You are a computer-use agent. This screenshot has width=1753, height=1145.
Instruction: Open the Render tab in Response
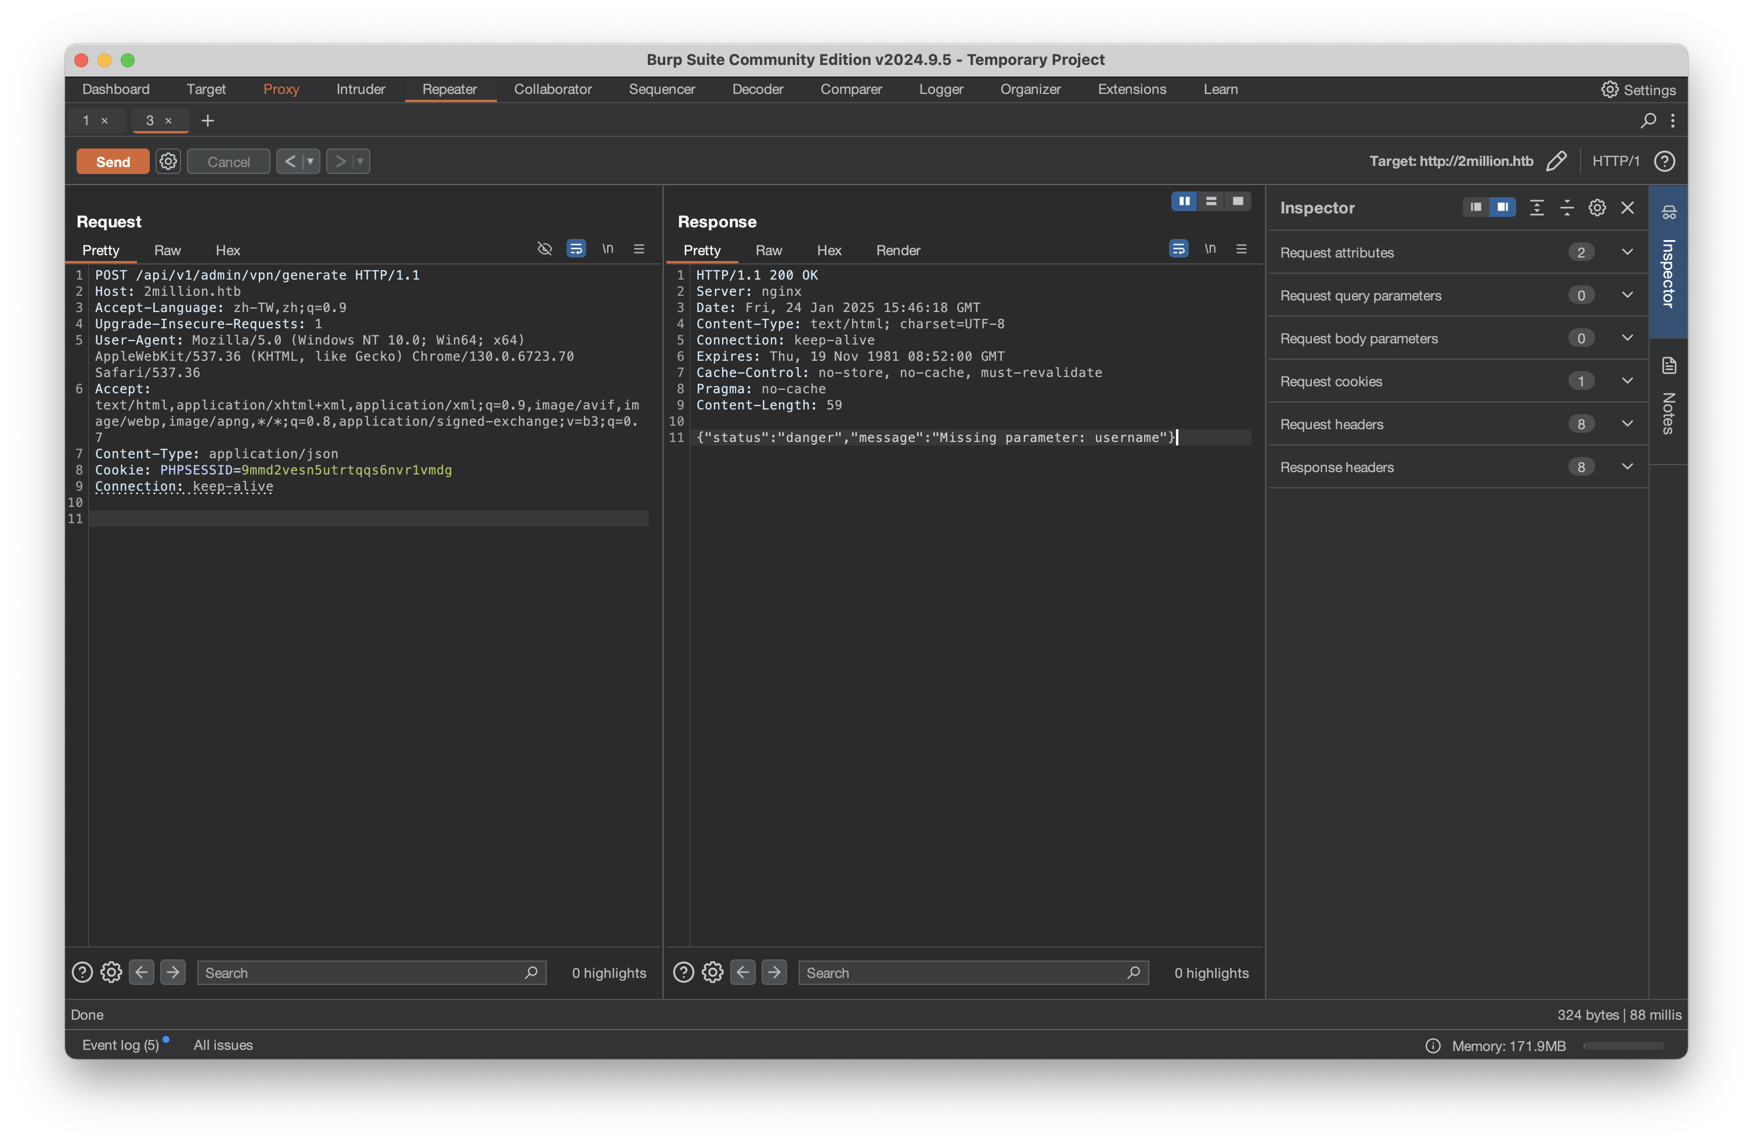pos(897,250)
